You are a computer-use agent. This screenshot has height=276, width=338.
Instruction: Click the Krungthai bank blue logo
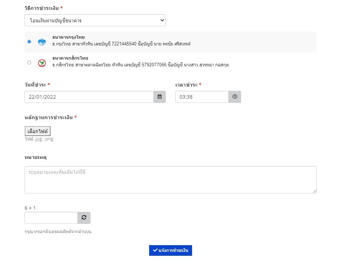click(x=42, y=42)
